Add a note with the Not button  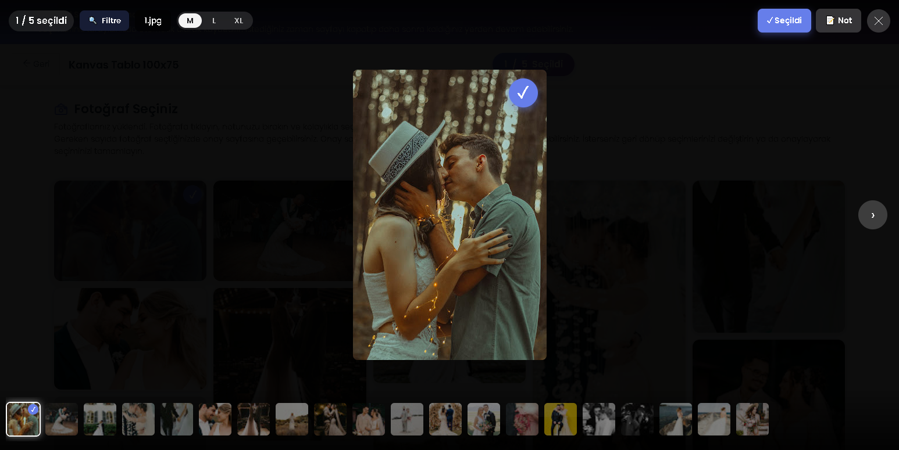(x=839, y=21)
